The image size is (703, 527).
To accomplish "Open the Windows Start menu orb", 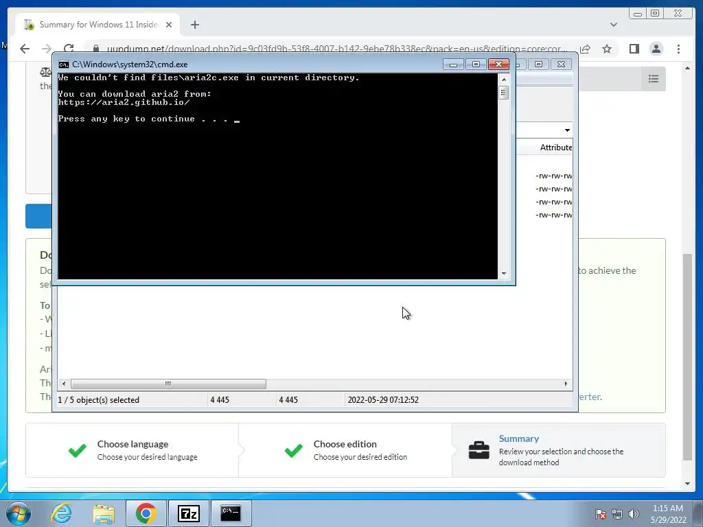I will [19, 513].
